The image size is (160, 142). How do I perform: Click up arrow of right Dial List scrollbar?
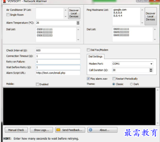coord(155,29)
